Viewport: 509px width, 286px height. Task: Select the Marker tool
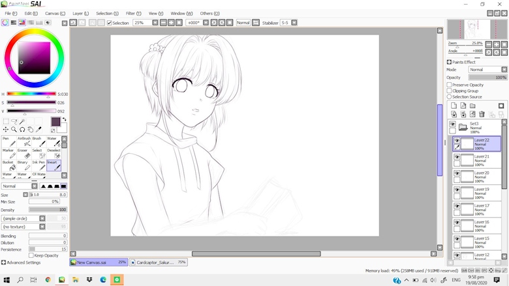[8, 154]
